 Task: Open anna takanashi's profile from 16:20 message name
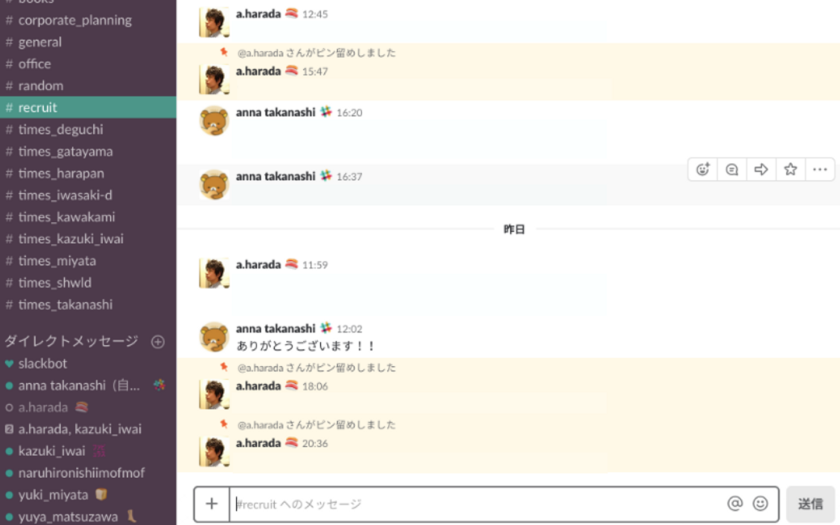[x=275, y=112]
